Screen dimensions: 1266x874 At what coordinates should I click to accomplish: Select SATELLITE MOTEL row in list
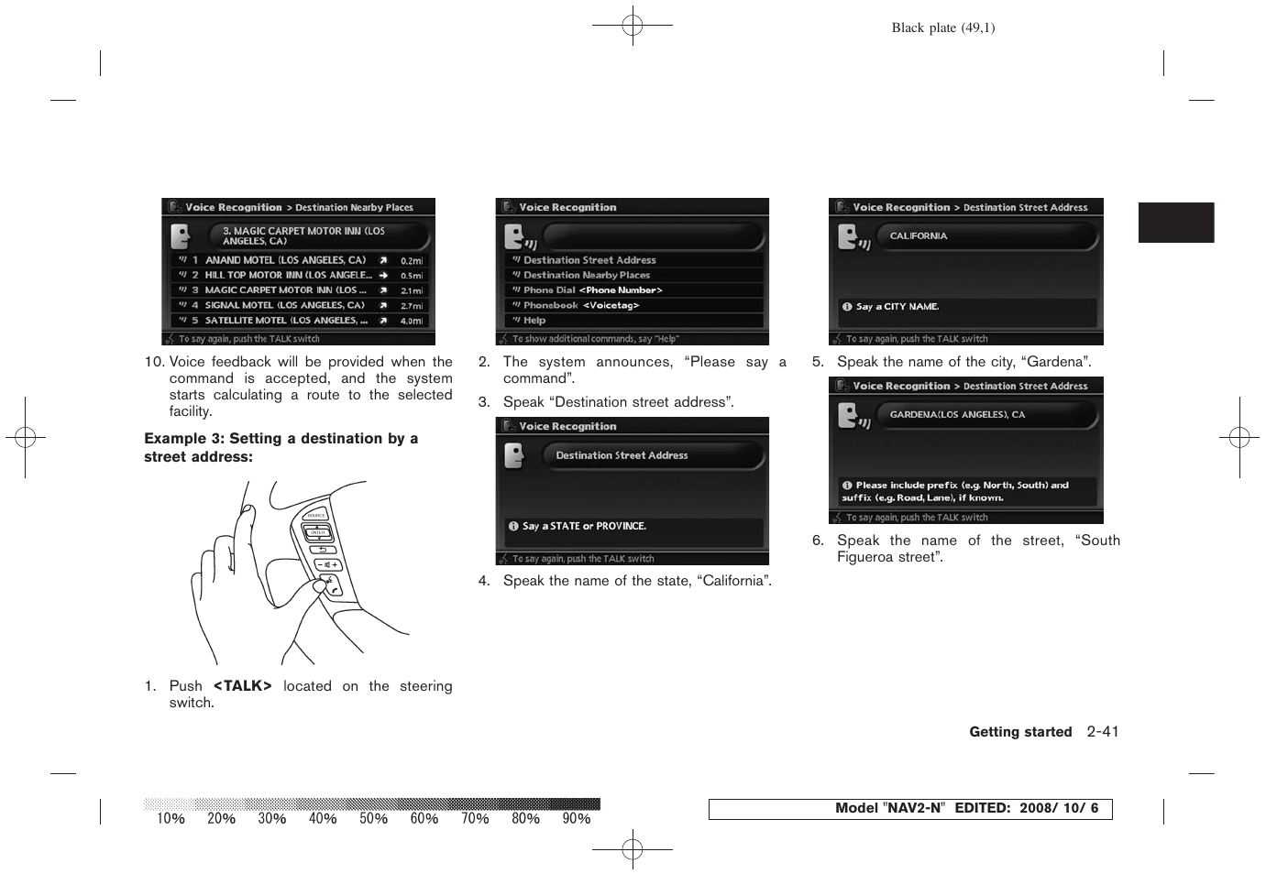pyautogui.click(x=299, y=321)
